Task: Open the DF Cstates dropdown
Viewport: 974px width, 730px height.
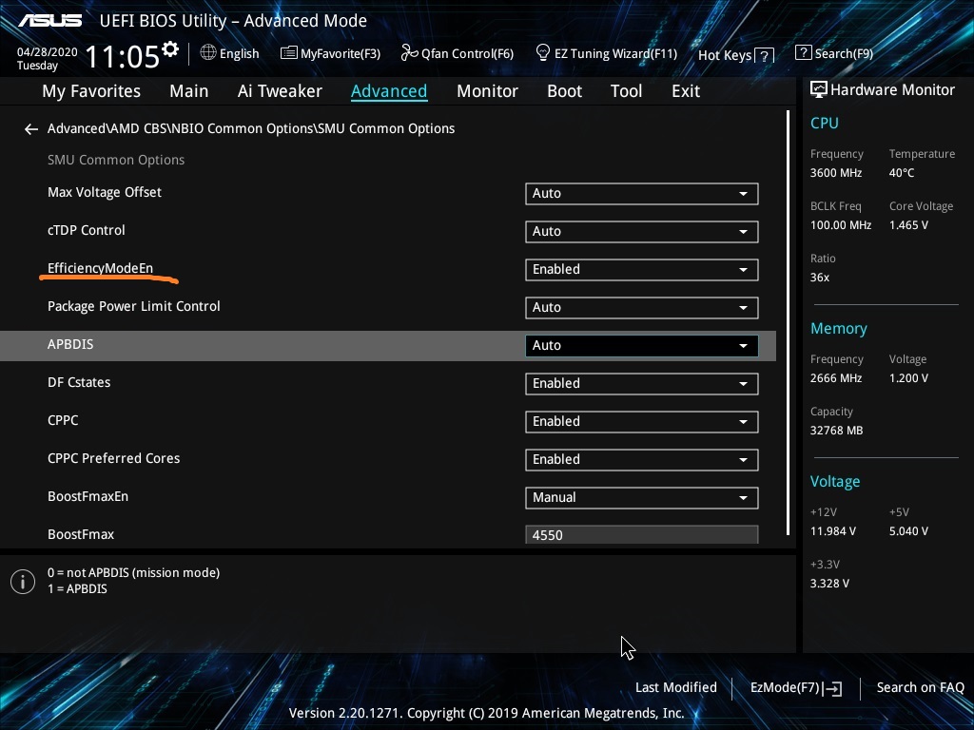Action: click(x=642, y=384)
